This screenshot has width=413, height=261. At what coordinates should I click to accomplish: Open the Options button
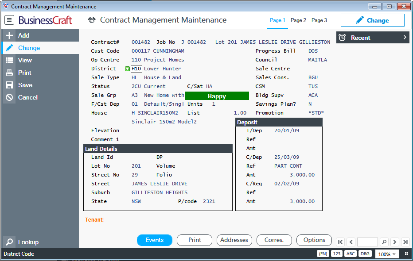[x=314, y=240]
